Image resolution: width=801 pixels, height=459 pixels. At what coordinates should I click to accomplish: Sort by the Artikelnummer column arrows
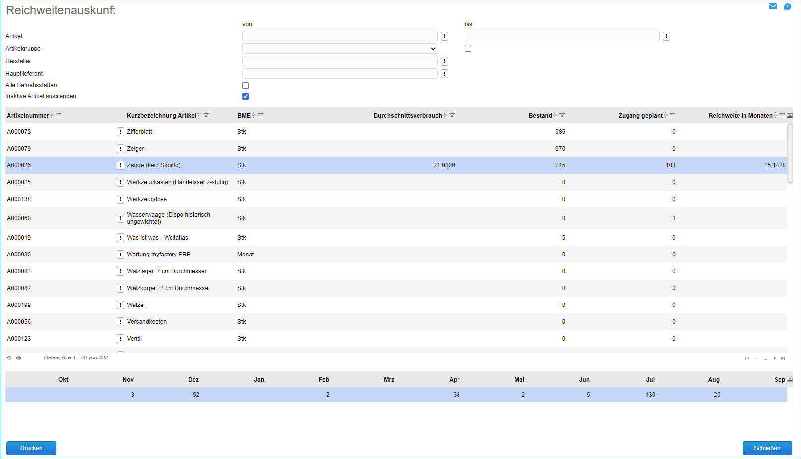coord(52,116)
